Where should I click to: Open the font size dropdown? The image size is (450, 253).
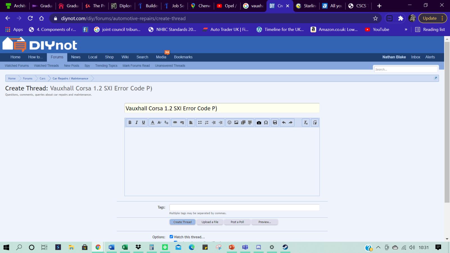159,123
